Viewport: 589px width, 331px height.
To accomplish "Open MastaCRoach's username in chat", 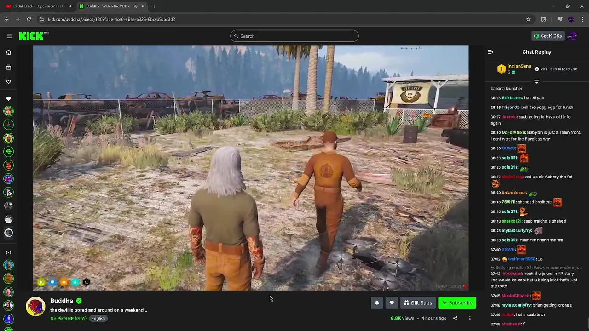I will point(515,296).
